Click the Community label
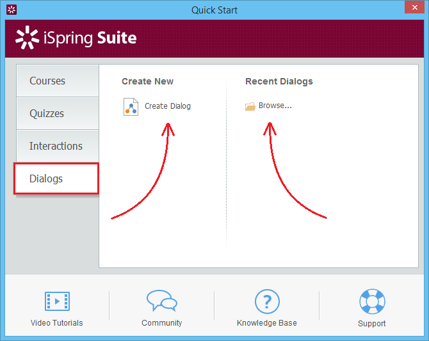Viewport: 429px width, 341px height. (162, 323)
